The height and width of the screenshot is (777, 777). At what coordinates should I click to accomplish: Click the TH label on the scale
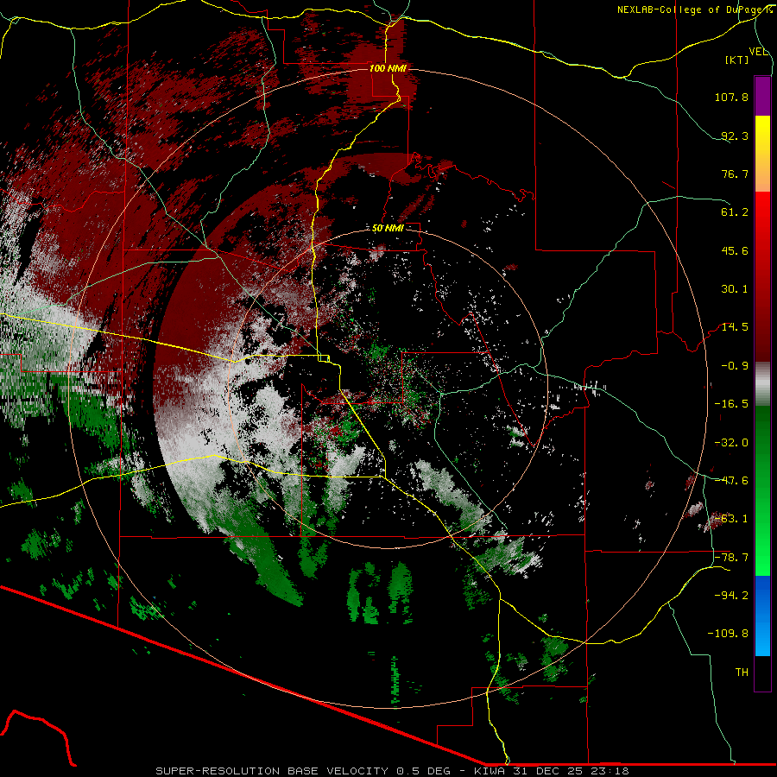(x=742, y=673)
